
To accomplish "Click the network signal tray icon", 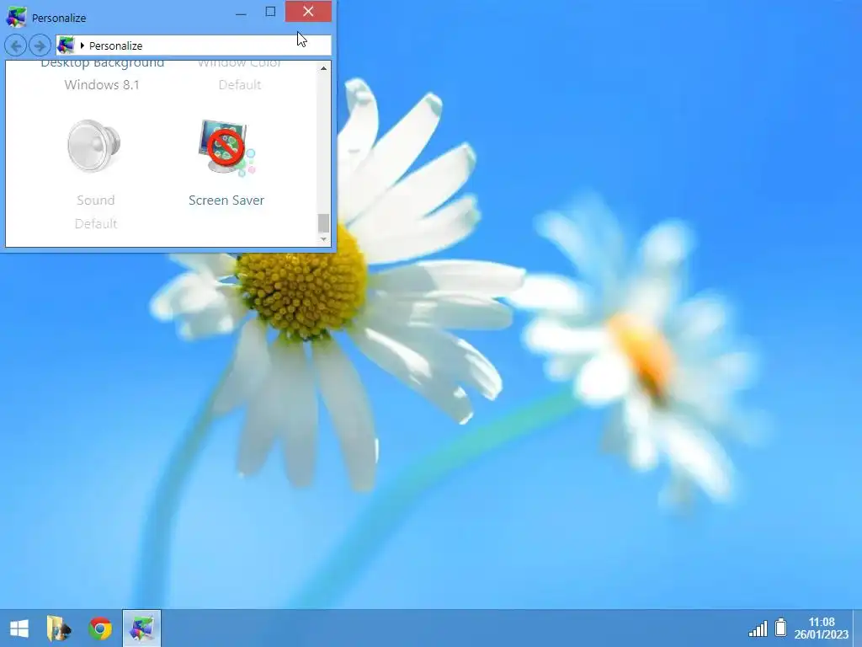I will point(758,628).
